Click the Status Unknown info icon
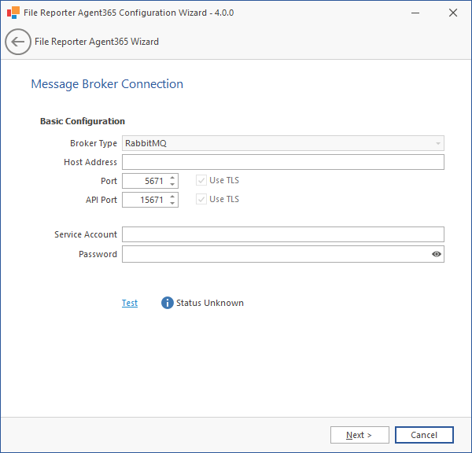 point(167,303)
